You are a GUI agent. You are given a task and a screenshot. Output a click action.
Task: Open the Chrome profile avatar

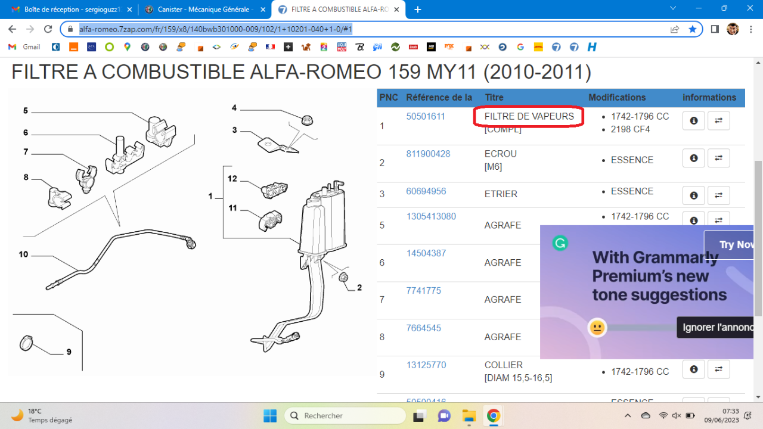733,29
